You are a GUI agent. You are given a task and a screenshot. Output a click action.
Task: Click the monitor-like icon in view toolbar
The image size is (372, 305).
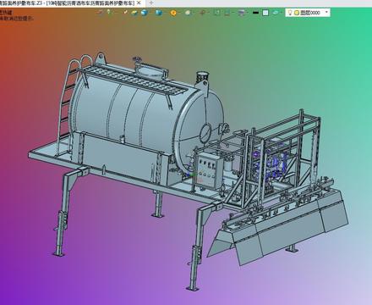pyautogui.click(x=227, y=13)
